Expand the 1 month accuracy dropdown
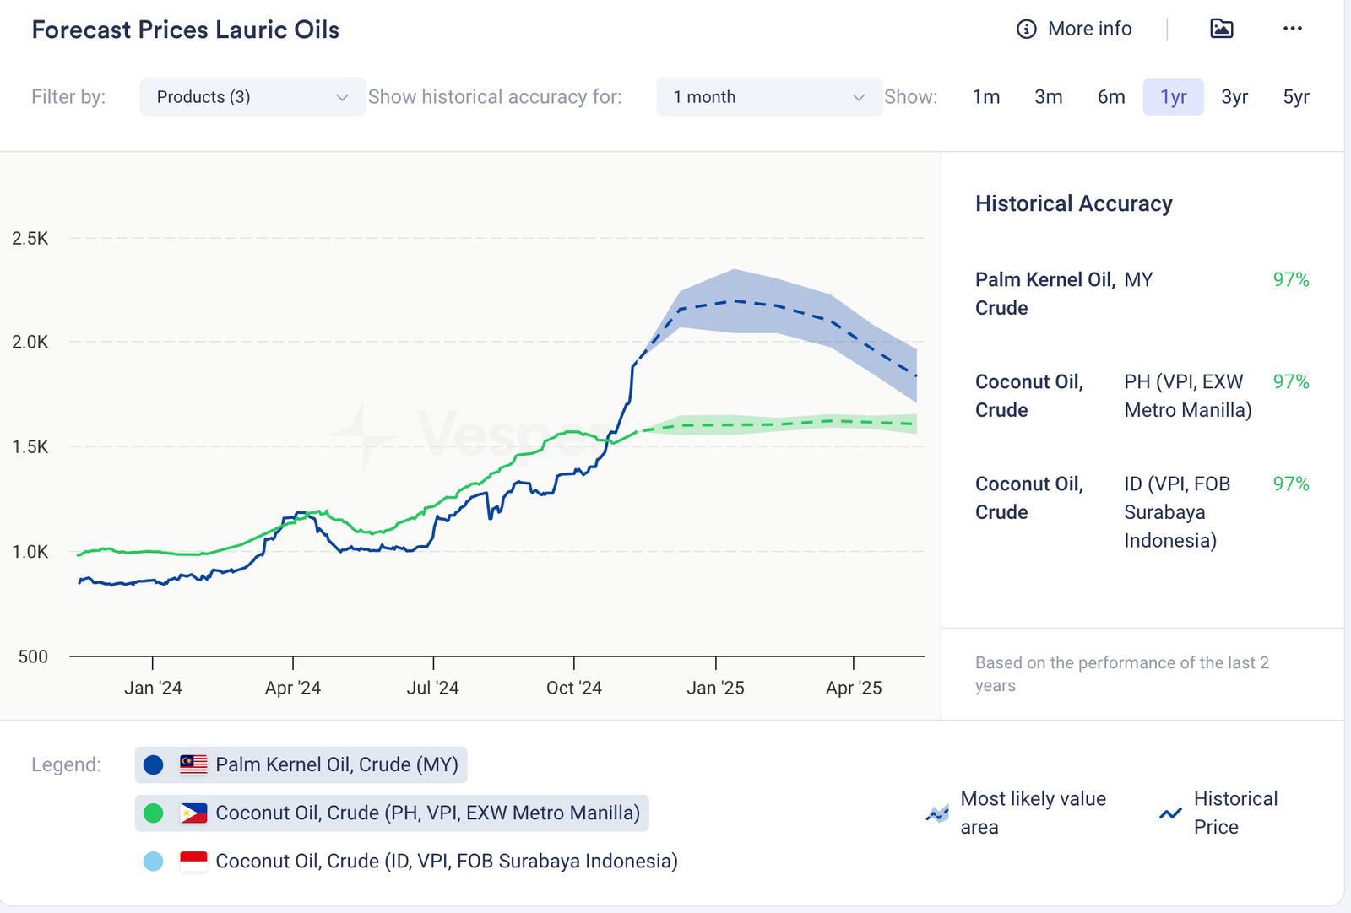The width and height of the screenshot is (1351, 913). click(768, 97)
